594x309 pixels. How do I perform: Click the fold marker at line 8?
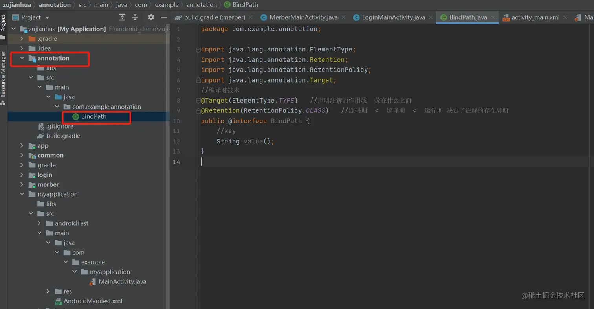198,101
